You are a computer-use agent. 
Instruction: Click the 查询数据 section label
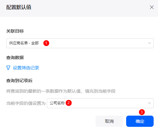[x=15, y=58]
